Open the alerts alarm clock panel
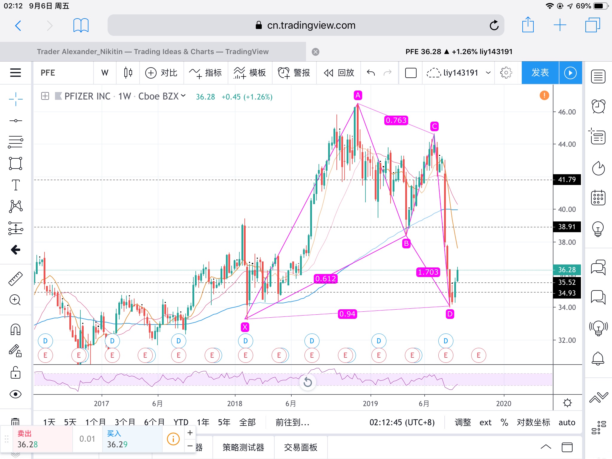Screen dimensions: 612x459 598,106
